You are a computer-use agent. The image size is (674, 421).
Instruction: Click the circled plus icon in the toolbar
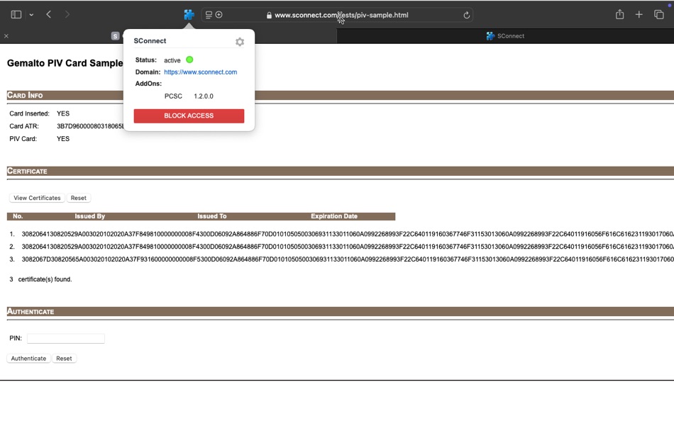point(219,15)
